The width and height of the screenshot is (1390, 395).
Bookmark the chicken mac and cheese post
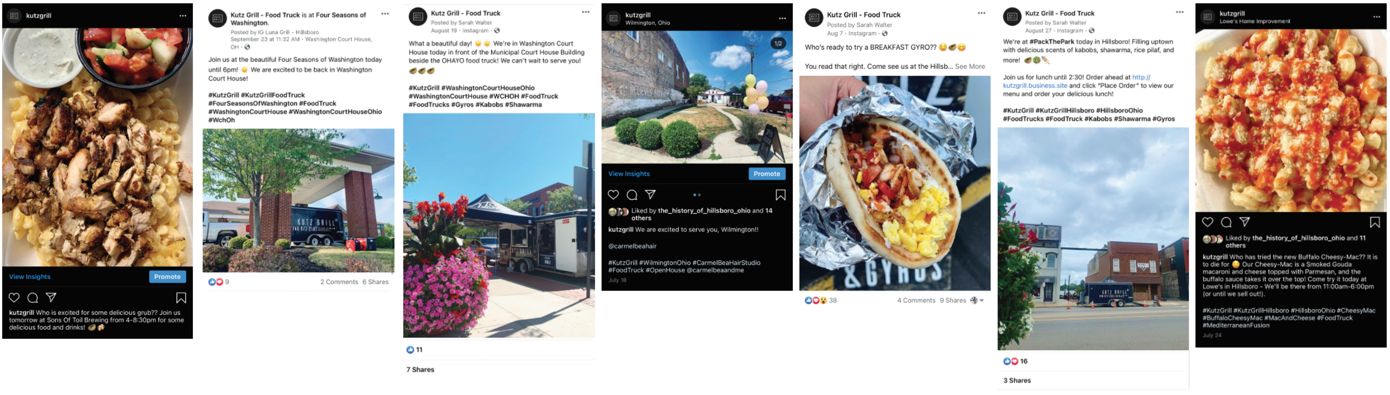coord(181,298)
